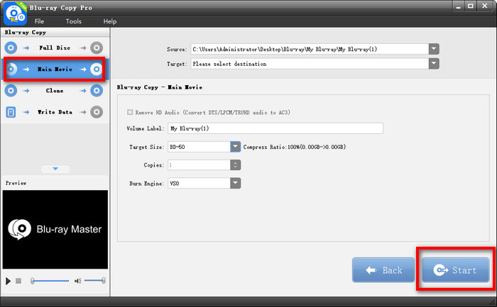Play the preview video
Image resolution: width=497 pixels, height=307 pixels.
tap(9, 281)
